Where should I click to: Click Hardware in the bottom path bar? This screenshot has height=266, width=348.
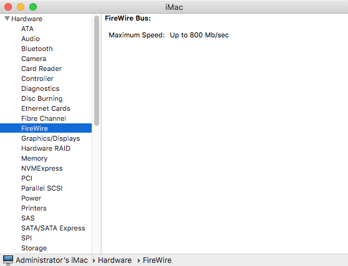point(115,260)
